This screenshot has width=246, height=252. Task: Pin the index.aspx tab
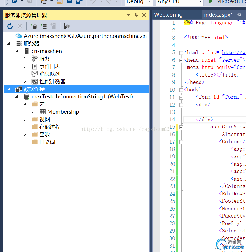(x=239, y=15)
